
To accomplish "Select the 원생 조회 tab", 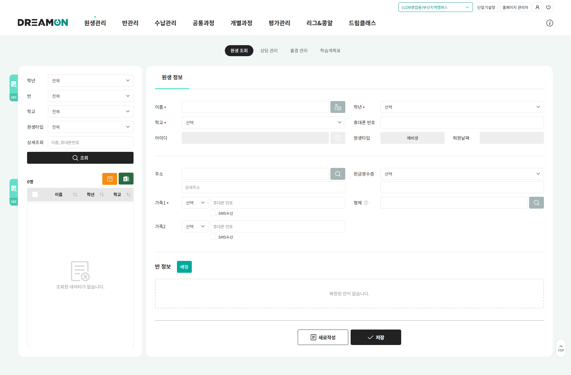I will (x=239, y=51).
